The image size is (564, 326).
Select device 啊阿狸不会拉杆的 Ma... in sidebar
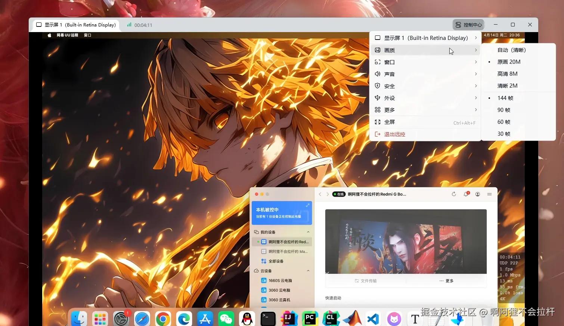282,251
